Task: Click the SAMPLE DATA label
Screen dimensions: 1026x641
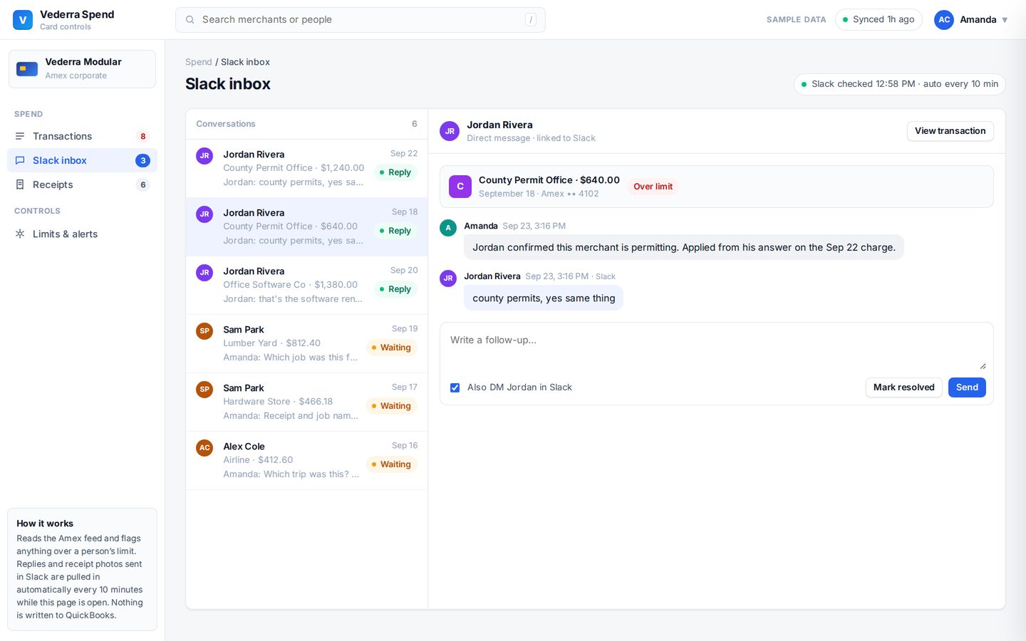Action: coord(796,20)
